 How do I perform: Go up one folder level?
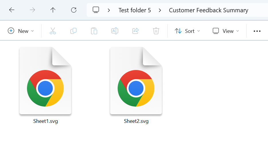point(53,10)
